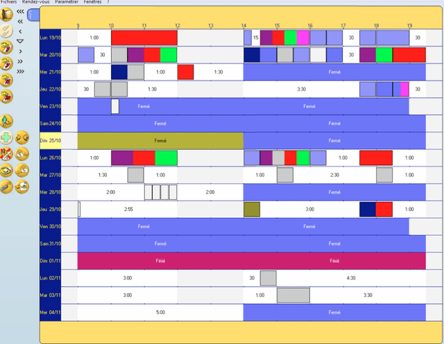Image resolution: width=444 pixels, height=344 pixels.
Task: Advance with the single right chevron
Action: coord(20,51)
